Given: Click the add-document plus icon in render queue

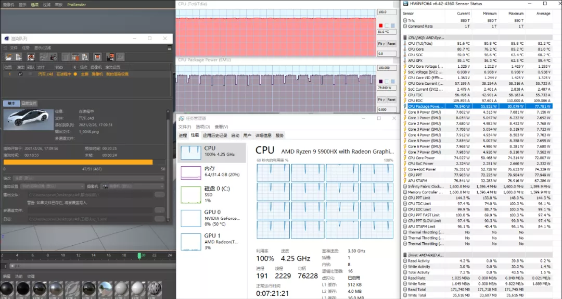Looking at the screenshot, I should 19,57.
